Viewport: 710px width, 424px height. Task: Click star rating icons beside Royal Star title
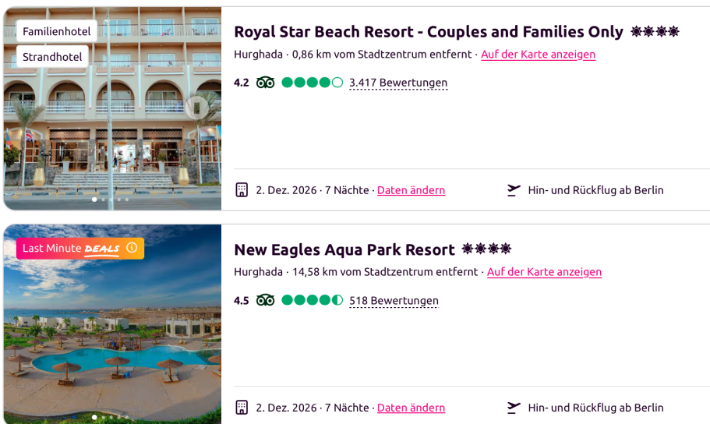click(655, 31)
